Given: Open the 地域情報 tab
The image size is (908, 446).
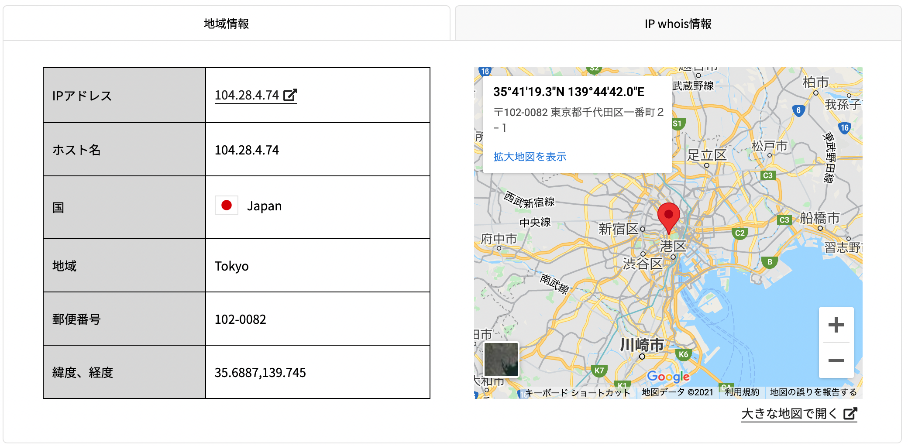Looking at the screenshot, I should click(226, 24).
